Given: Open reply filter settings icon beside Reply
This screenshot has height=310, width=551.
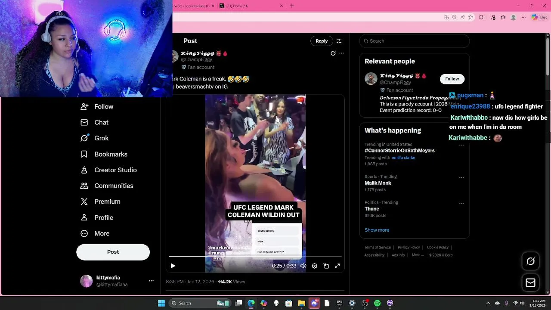Looking at the screenshot, I should pyautogui.click(x=339, y=41).
